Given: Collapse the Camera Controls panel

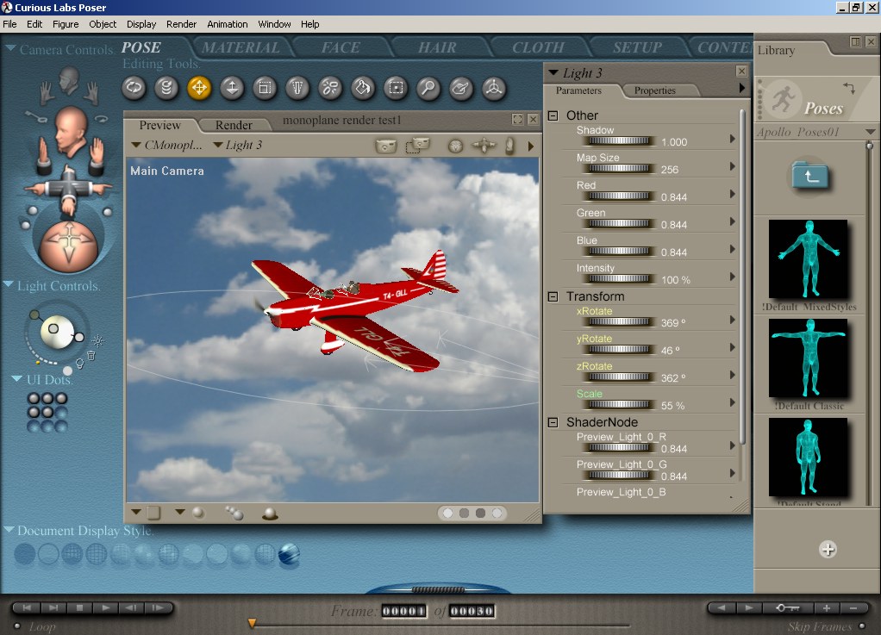Looking at the screenshot, I should 10,49.
